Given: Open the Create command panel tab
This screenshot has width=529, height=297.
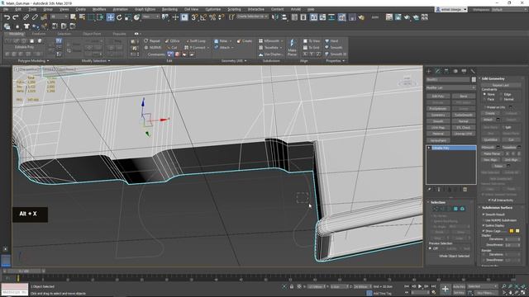Looking at the screenshot, I should tap(429, 71).
